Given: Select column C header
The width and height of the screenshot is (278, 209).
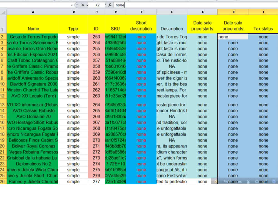Looking at the screenshot, I should click(x=96, y=12).
